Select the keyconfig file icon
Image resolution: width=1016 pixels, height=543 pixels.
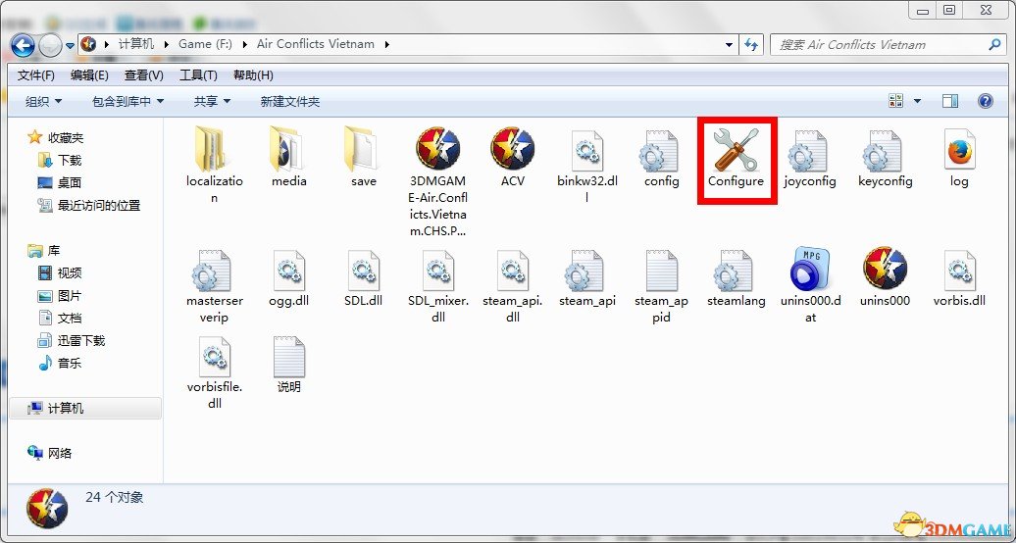pyautogui.click(x=885, y=150)
